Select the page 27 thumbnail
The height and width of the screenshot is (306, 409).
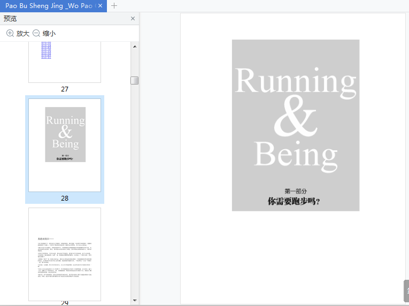point(65,62)
